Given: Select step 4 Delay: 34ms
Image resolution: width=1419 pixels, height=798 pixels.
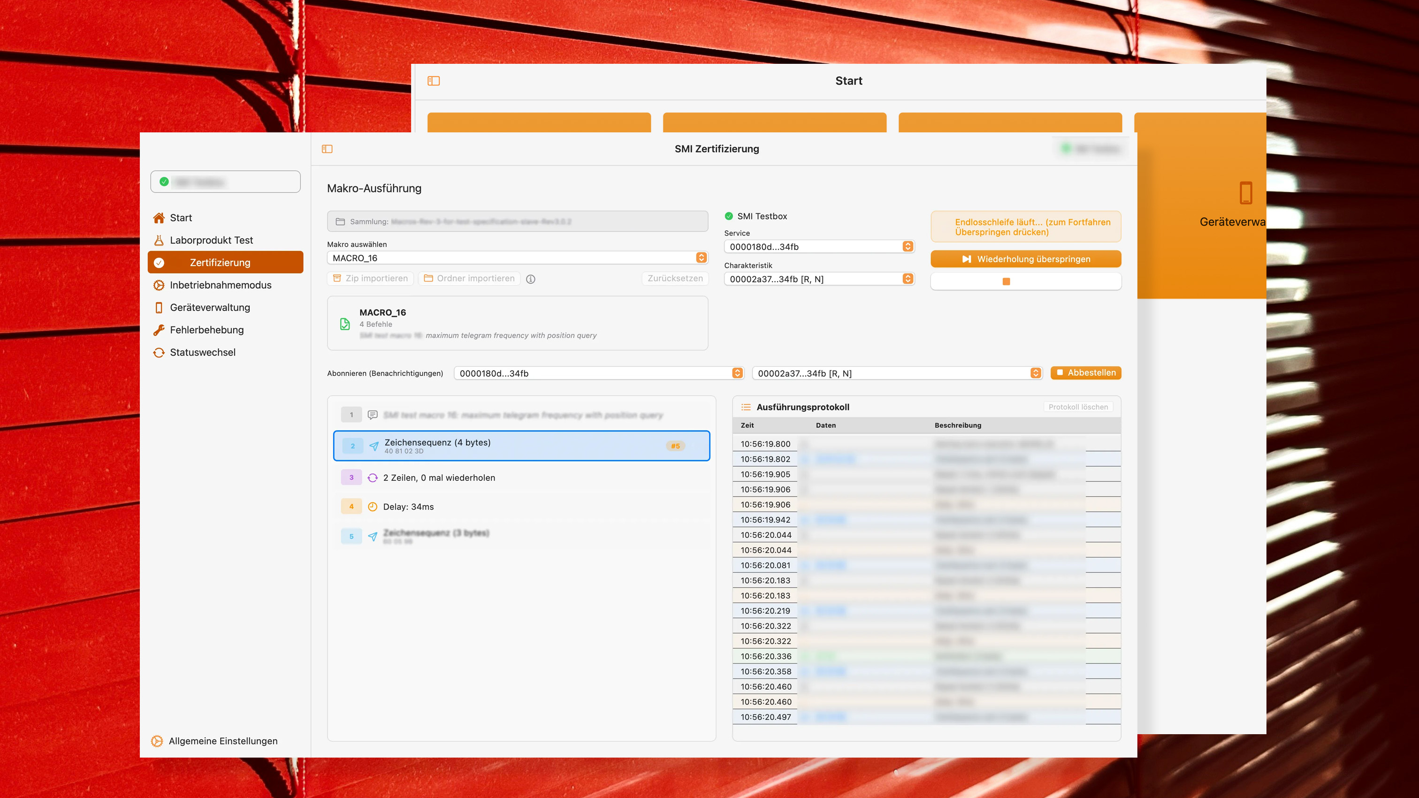Looking at the screenshot, I should (x=521, y=507).
